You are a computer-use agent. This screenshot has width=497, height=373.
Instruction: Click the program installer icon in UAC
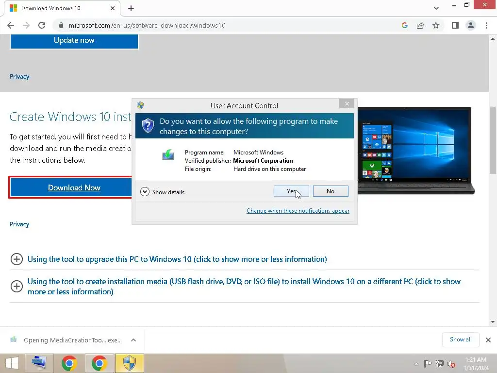pyautogui.click(x=168, y=155)
